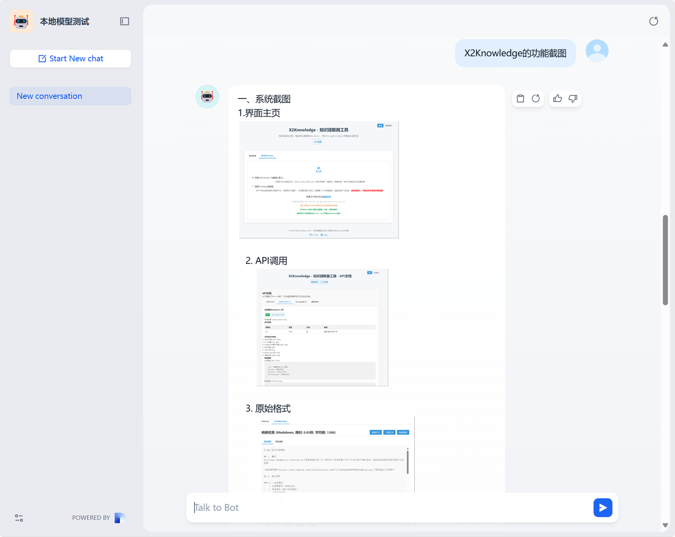The image size is (675, 537).
Task: Open the New conversation entry
Action: click(x=70, y=96)
